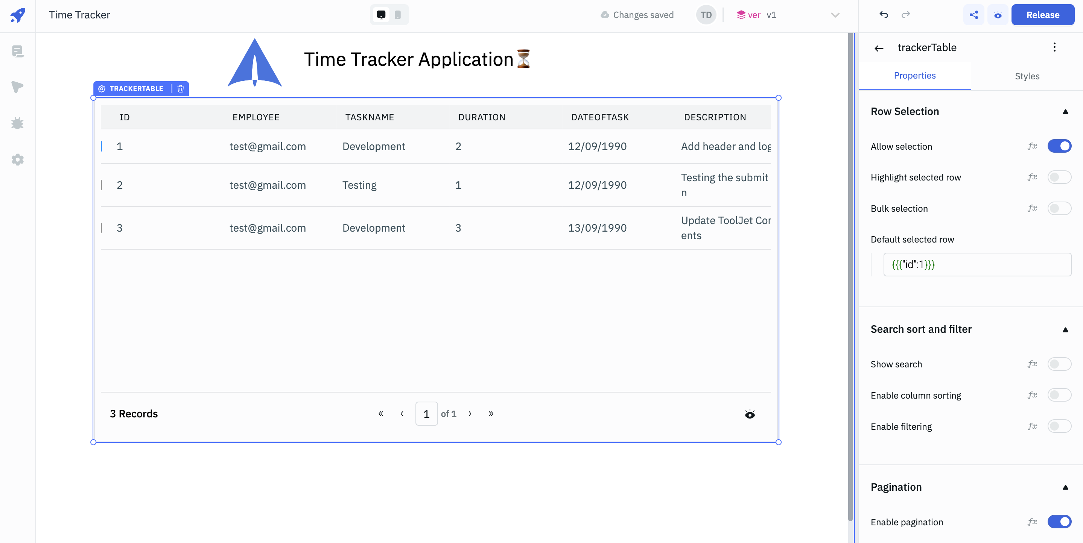Collapse the Search sort and filter section
This screenshot has width=1083, height=543.
click(x=1065, y=329)
